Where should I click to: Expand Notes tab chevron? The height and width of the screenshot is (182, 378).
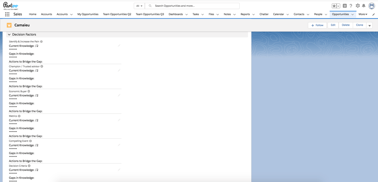[234, 14]
